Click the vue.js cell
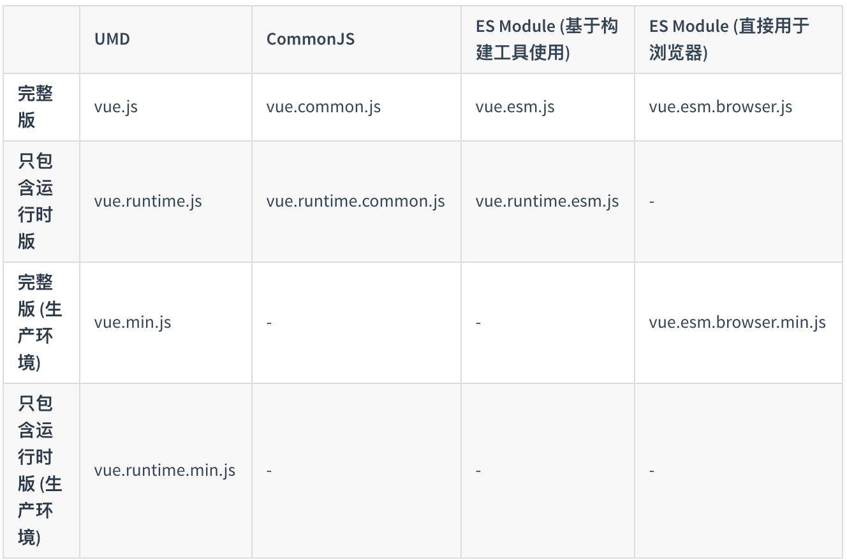Screen dimensions: 847x560 116,107
